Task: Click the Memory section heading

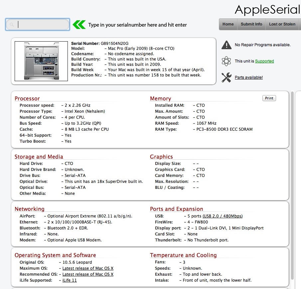Action: pyautogui.click(x=161, y=98)
